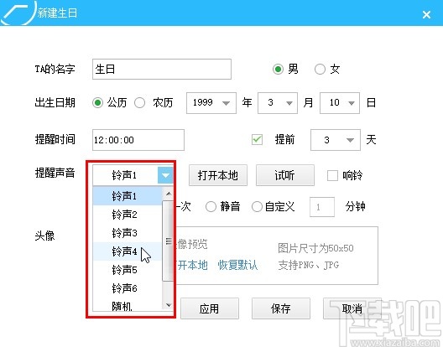Click the 试听 preview button
The width and height of the screenshot is (443, 347).
click(284, 175)
